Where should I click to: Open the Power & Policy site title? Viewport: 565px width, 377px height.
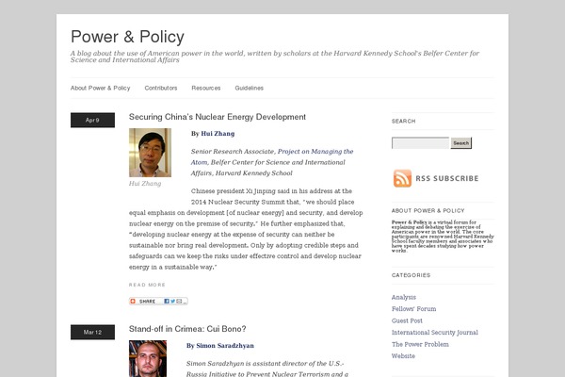[127, 37]
